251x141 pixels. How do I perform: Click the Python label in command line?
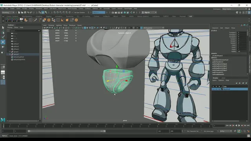[x=4, y=136]
